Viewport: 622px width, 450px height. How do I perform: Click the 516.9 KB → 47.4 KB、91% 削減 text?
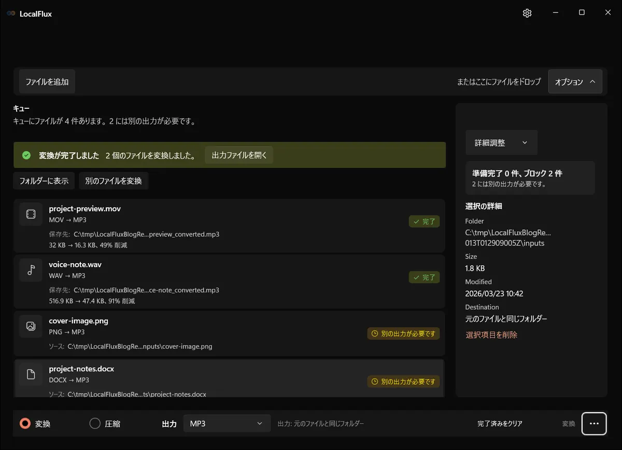point(92,301)
